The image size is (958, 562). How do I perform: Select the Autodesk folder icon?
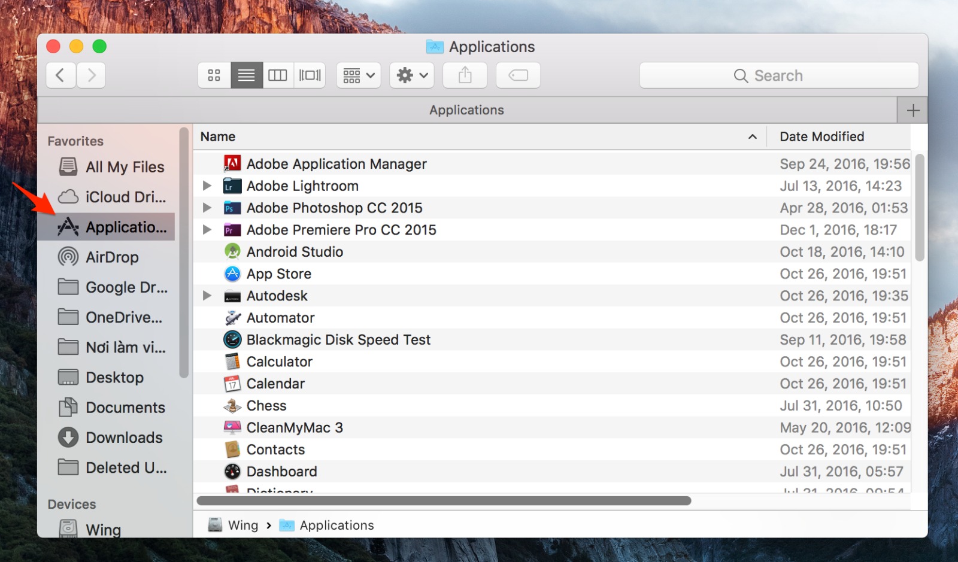pyautogui.click(x=232, y=296)
